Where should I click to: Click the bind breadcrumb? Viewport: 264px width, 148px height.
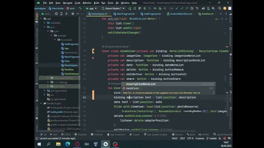71,8
